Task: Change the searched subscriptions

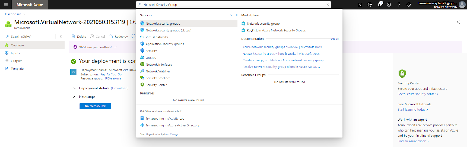Action: [x=174, y=134]
